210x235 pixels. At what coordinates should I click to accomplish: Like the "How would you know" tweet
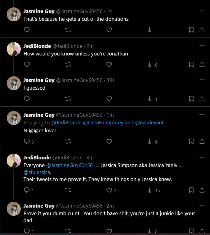109,65
